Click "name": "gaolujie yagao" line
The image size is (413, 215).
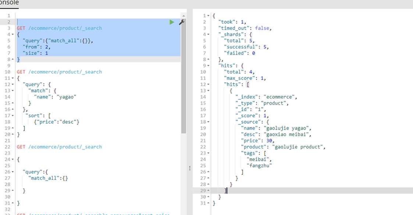click(276, 128)
